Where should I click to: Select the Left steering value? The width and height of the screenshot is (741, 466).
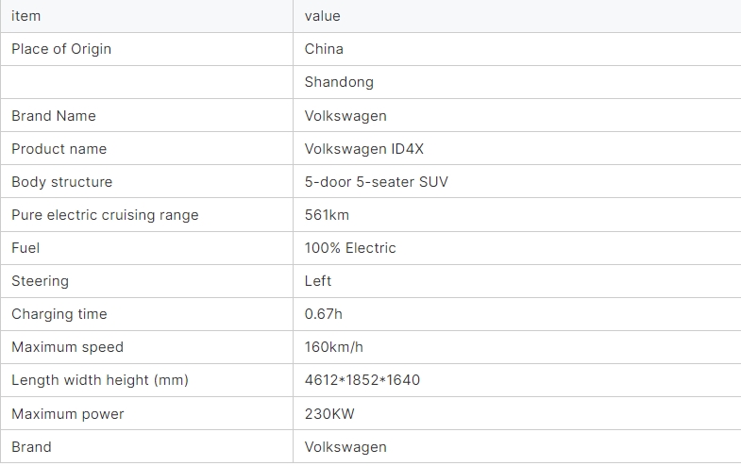coord(318,281)
